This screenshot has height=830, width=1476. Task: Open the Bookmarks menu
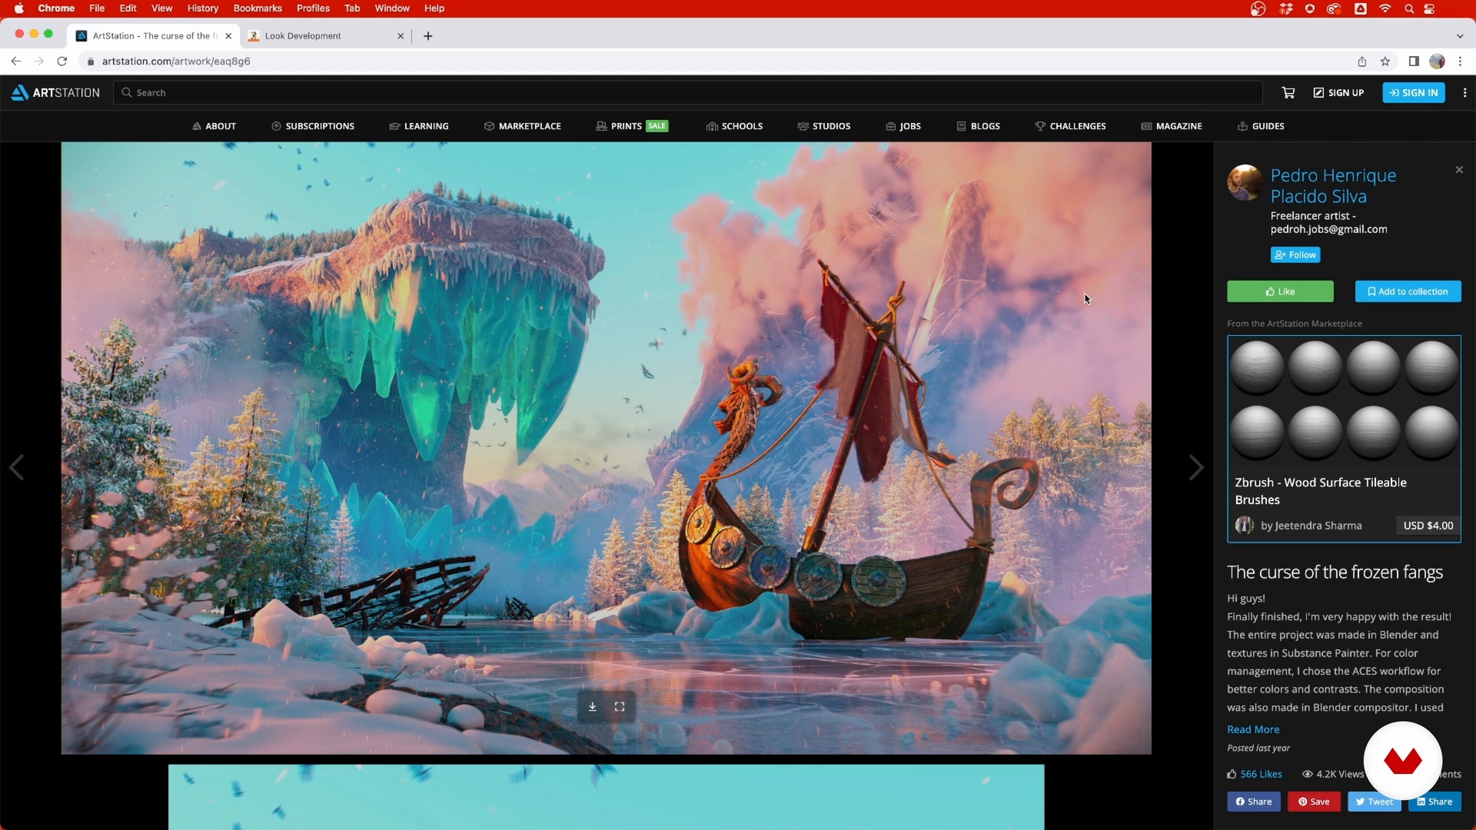coord(258,8)
